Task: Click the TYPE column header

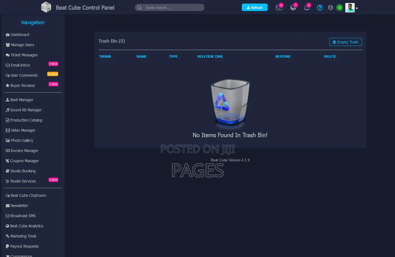Action: (173, 57)
